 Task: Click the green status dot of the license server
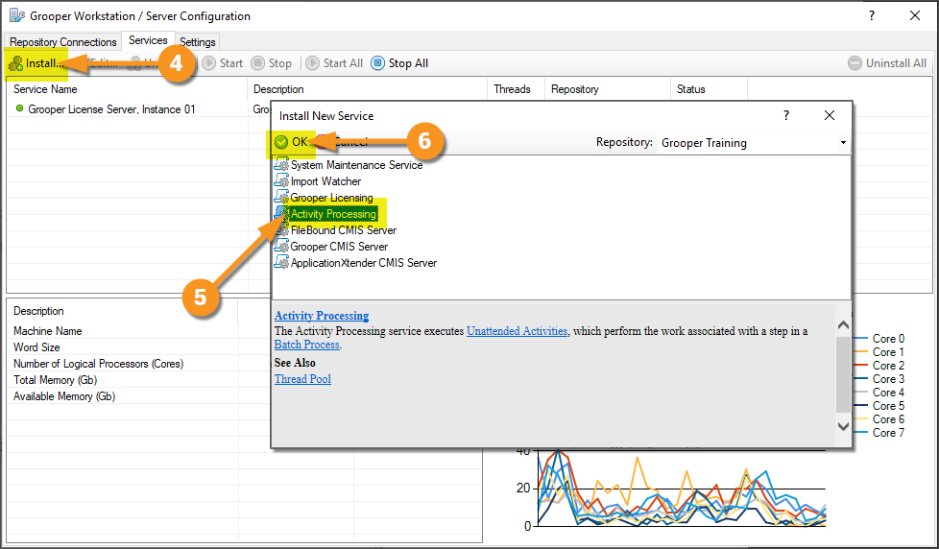(20, 109)
